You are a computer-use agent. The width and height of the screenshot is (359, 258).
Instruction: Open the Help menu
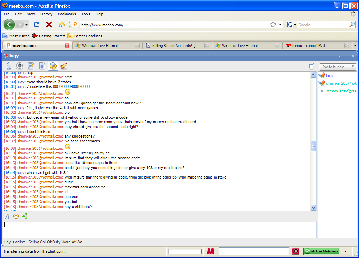point(99,14)
